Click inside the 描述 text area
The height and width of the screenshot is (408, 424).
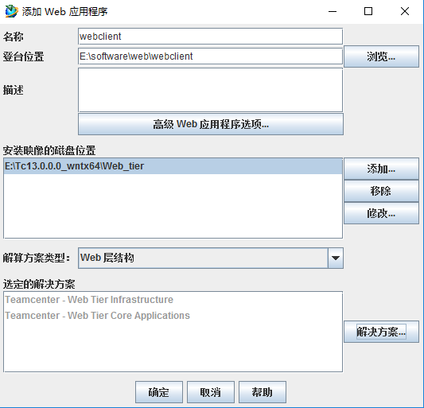[x=210, y=90]
